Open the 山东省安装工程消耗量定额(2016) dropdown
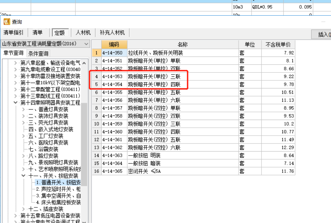 (x=45, y=44)
